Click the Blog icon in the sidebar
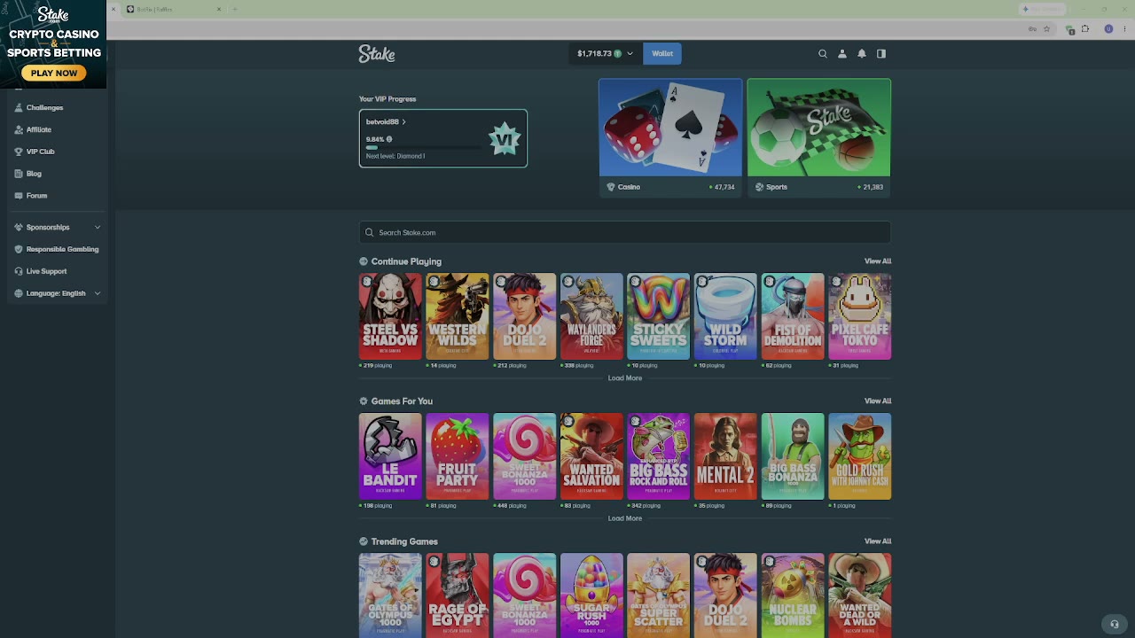 click(19, 174)
